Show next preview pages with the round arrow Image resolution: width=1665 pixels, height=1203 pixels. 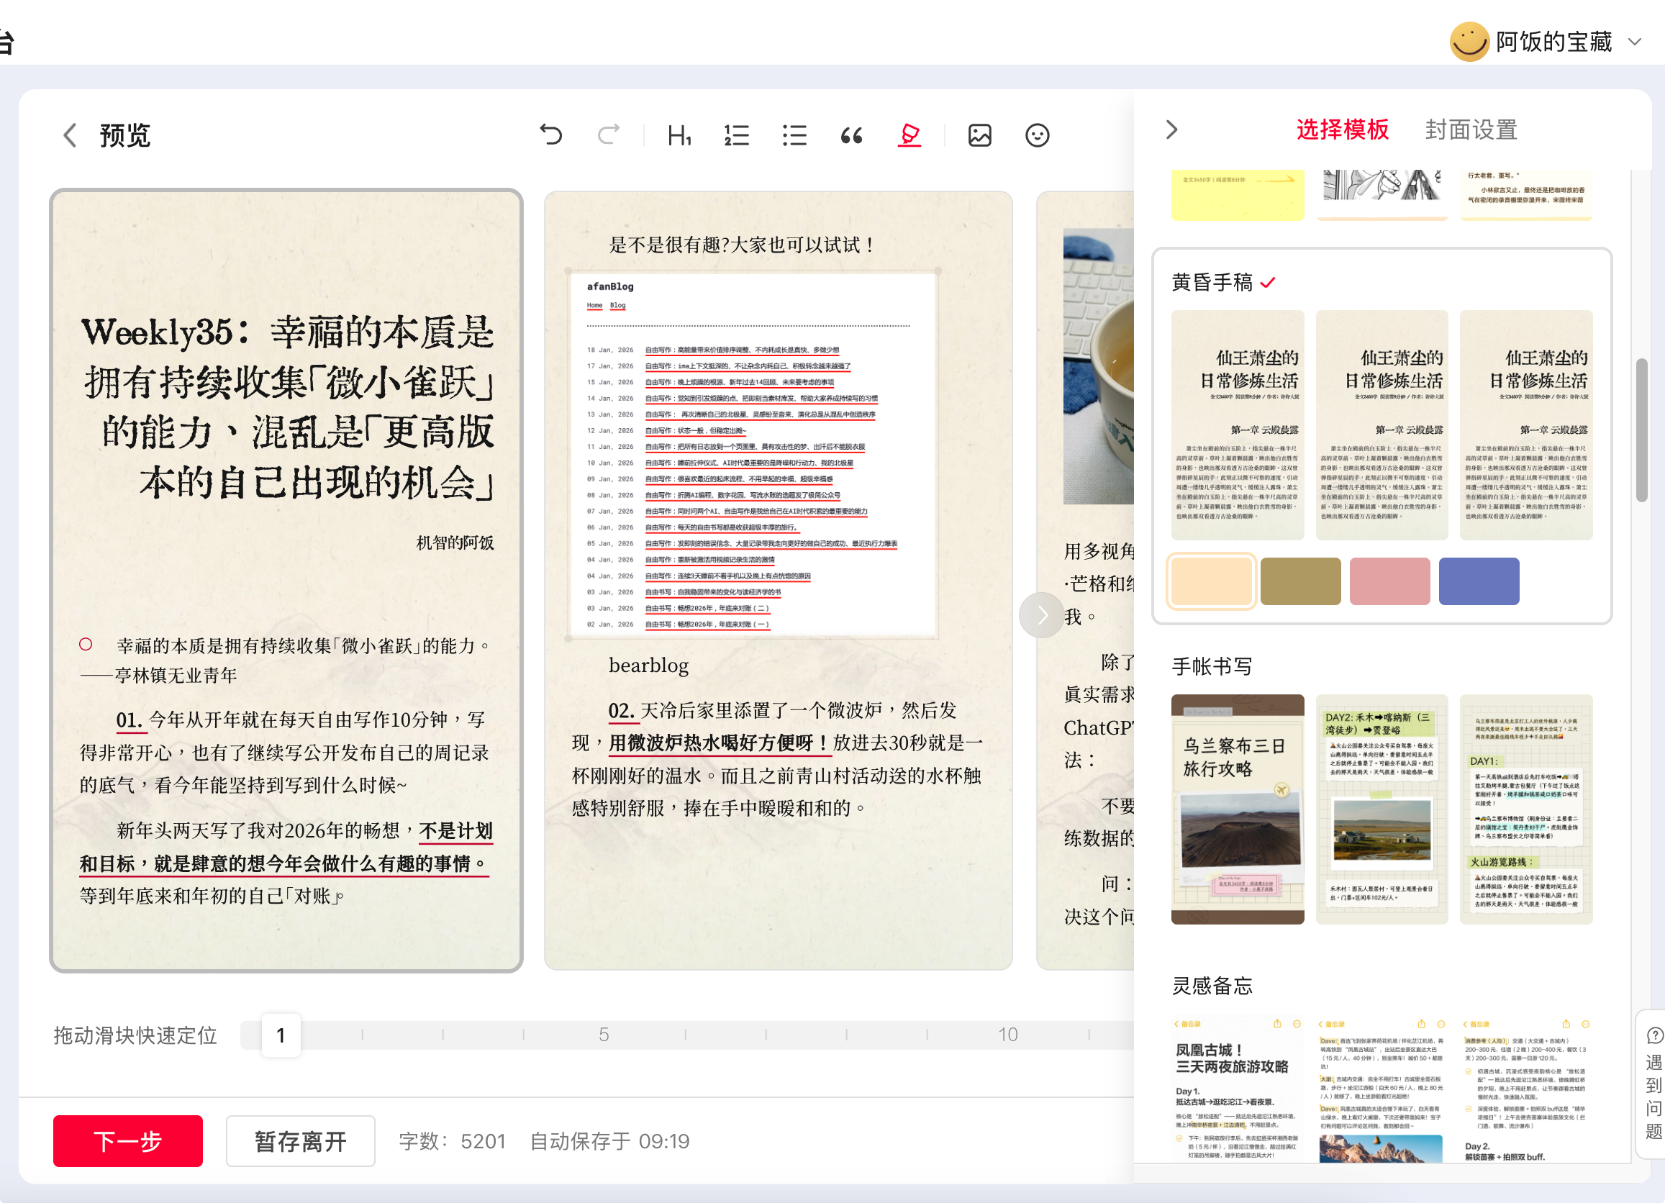click(1041, 615)
